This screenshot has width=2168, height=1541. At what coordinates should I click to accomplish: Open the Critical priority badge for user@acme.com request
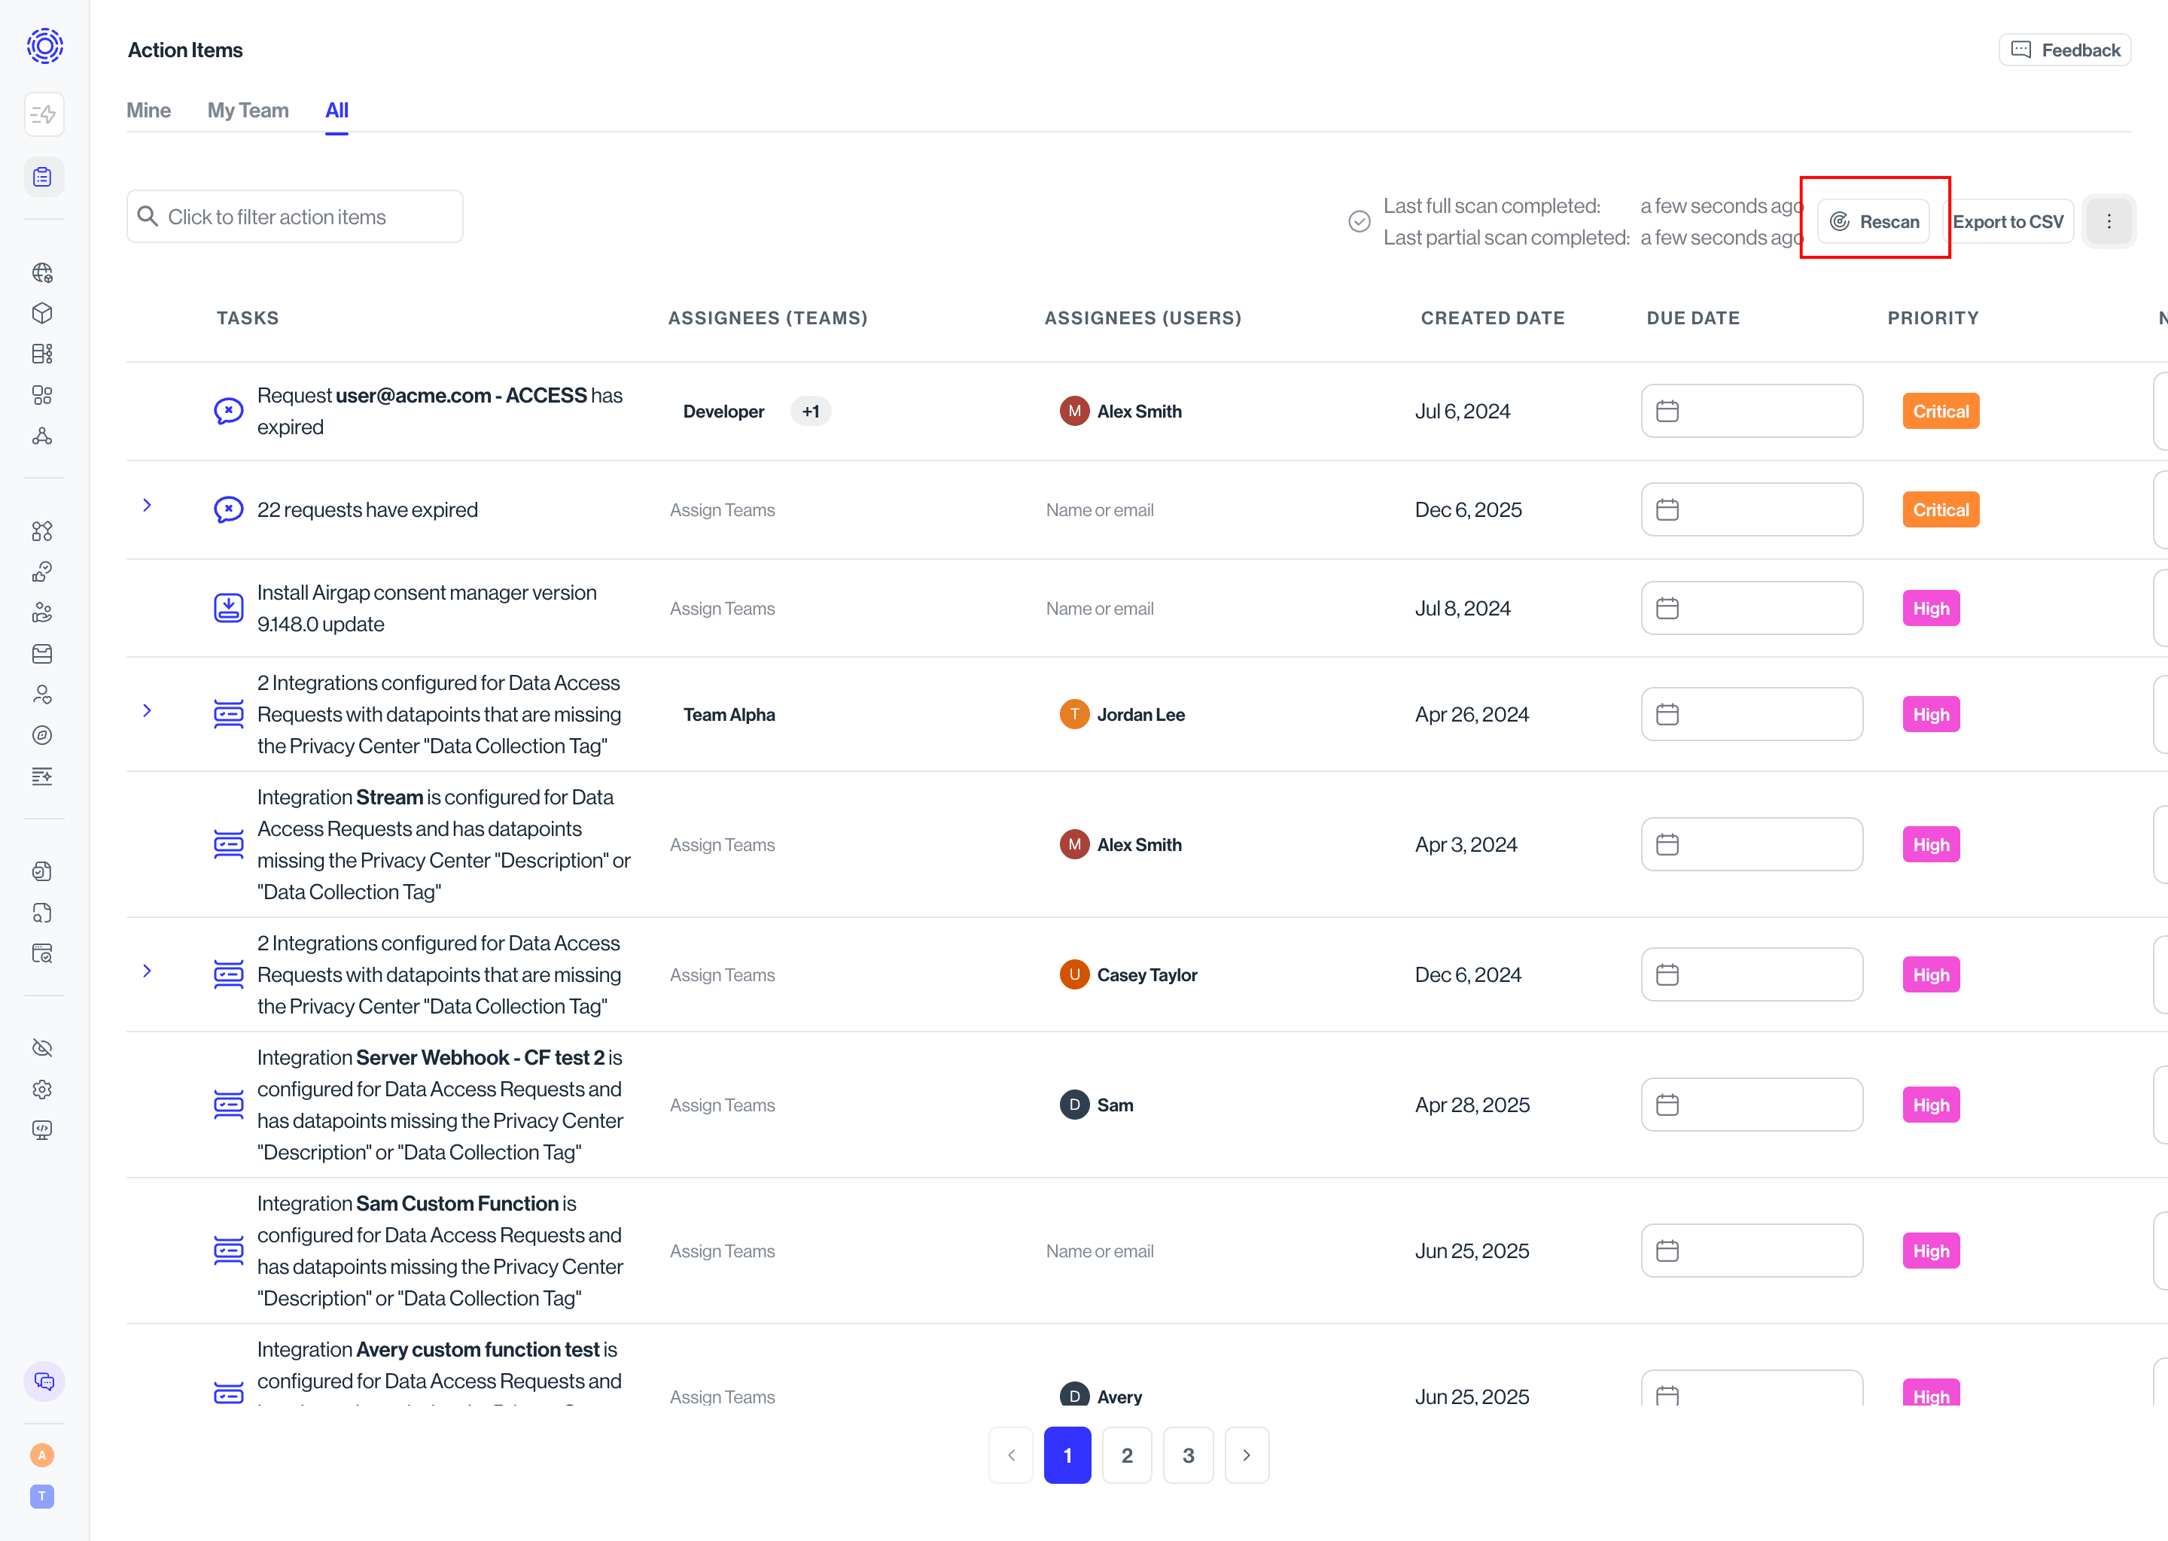tap(1941, 411)
